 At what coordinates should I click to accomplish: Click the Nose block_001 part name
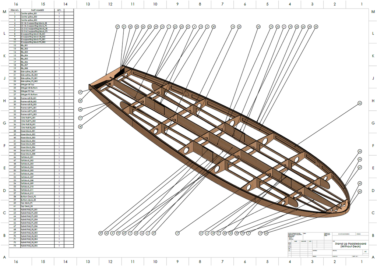point(28,131)
